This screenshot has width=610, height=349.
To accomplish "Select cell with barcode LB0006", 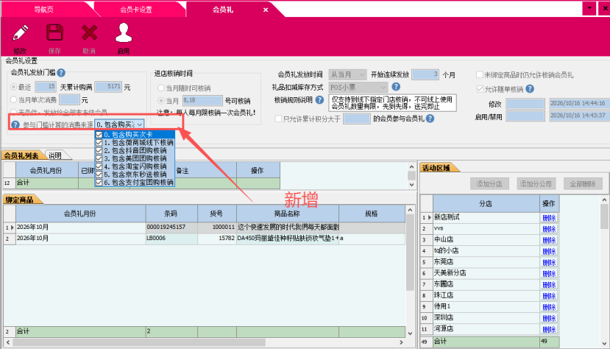I will point(171,239).
